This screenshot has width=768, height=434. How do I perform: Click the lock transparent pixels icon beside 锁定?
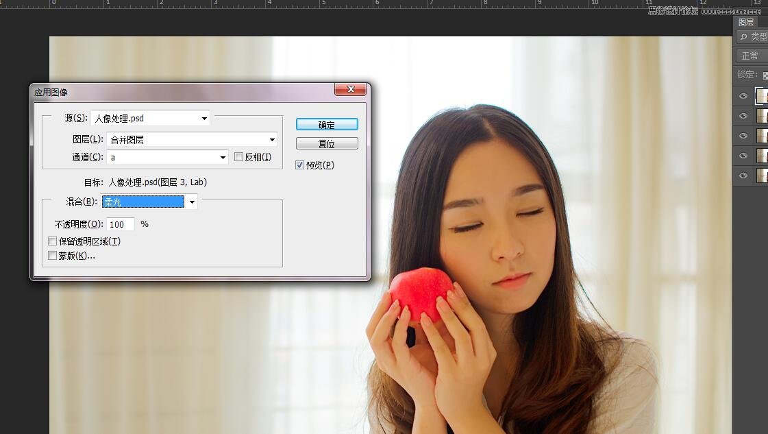click(x=765, y=75)
